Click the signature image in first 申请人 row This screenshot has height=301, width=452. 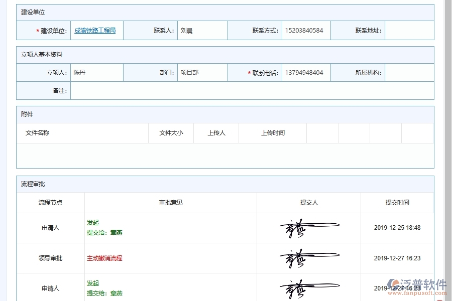coord(308,228)
